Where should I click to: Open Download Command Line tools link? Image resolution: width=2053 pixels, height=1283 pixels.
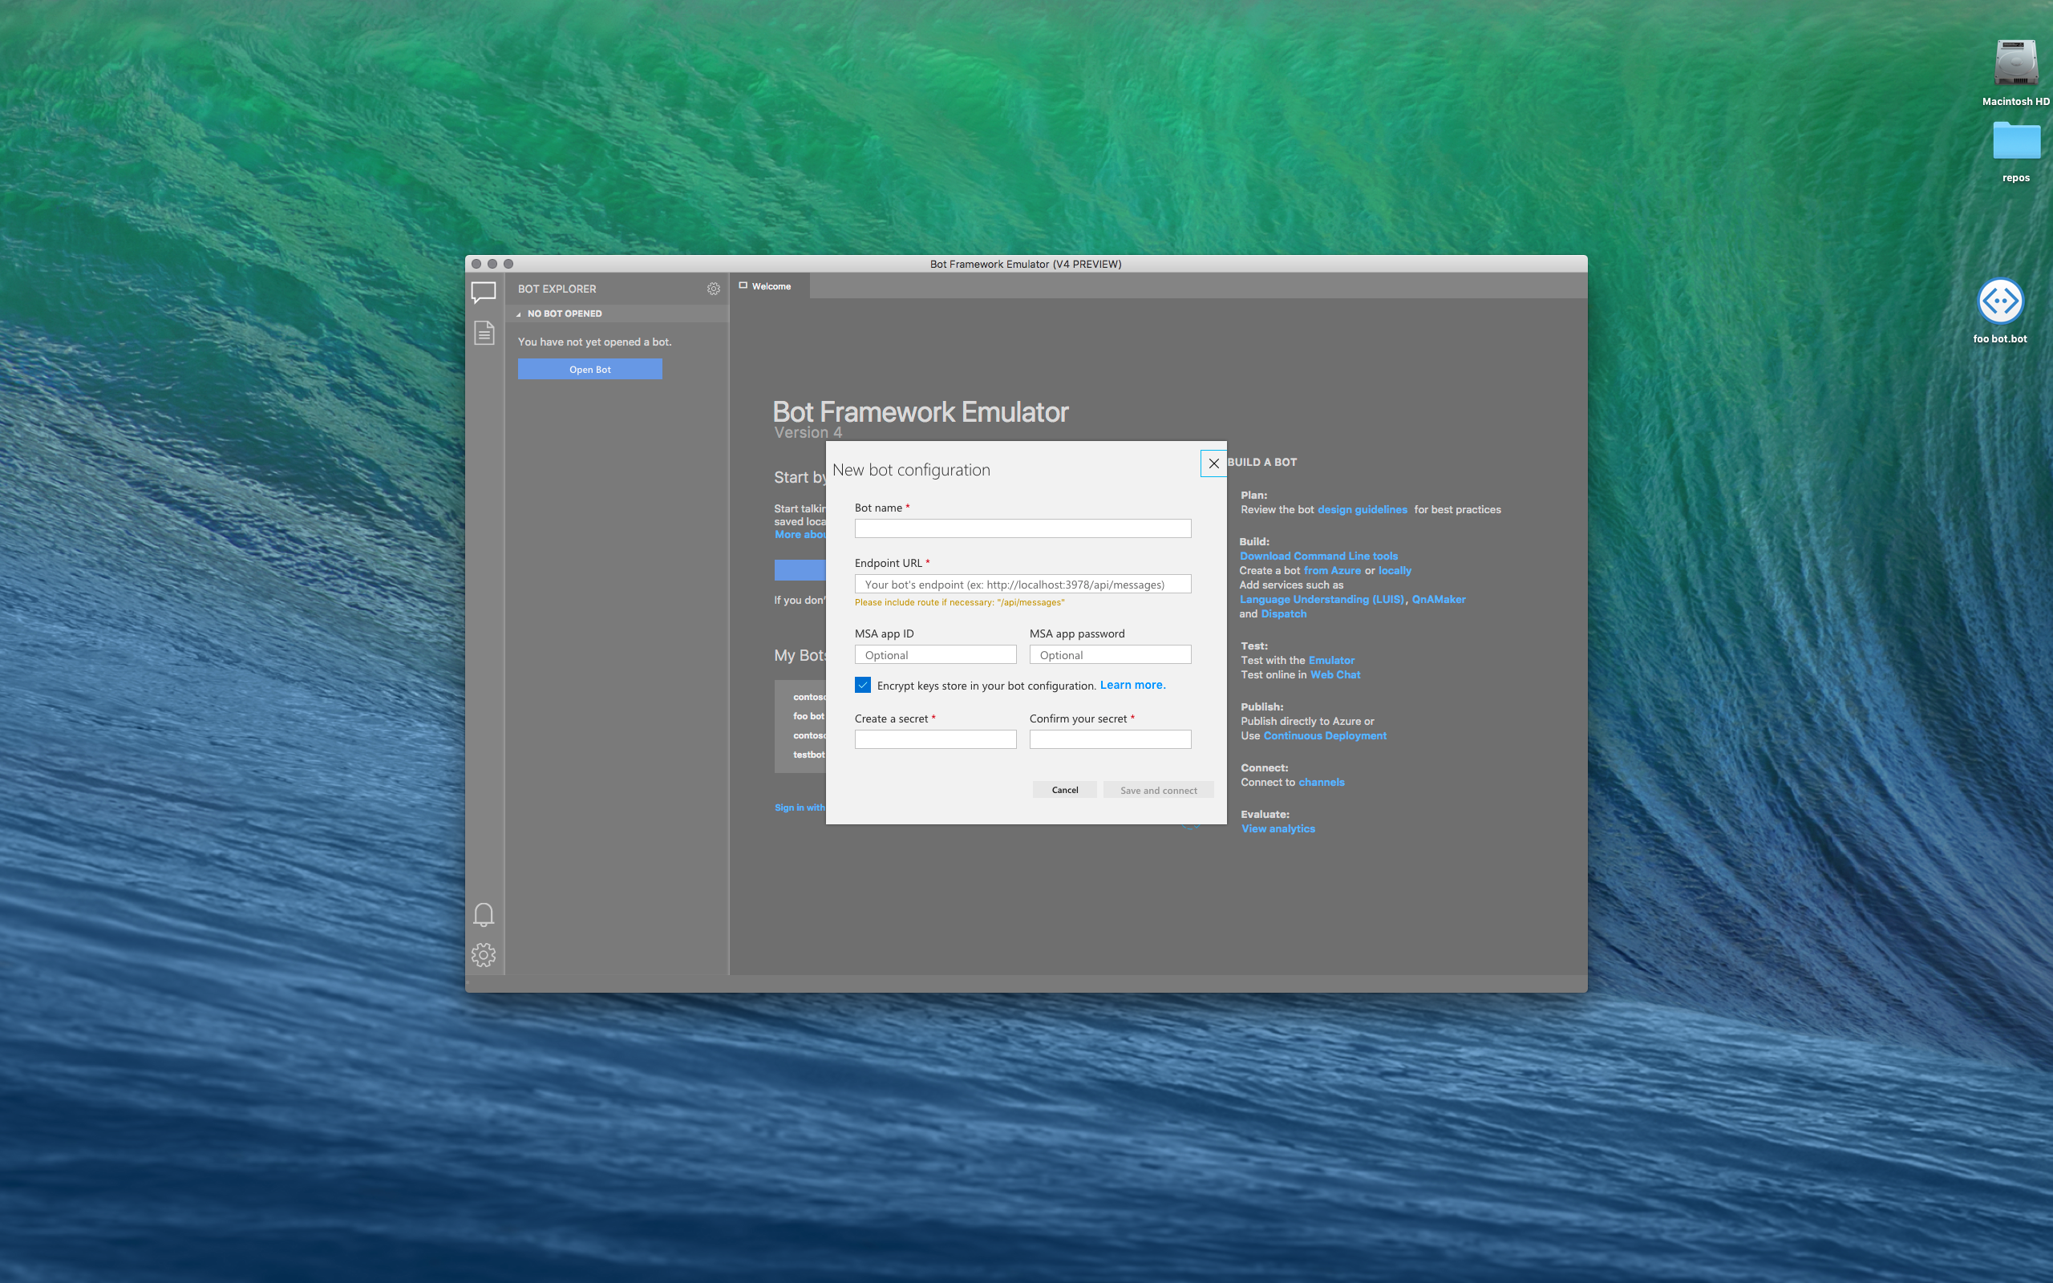tap(1318, 556)
